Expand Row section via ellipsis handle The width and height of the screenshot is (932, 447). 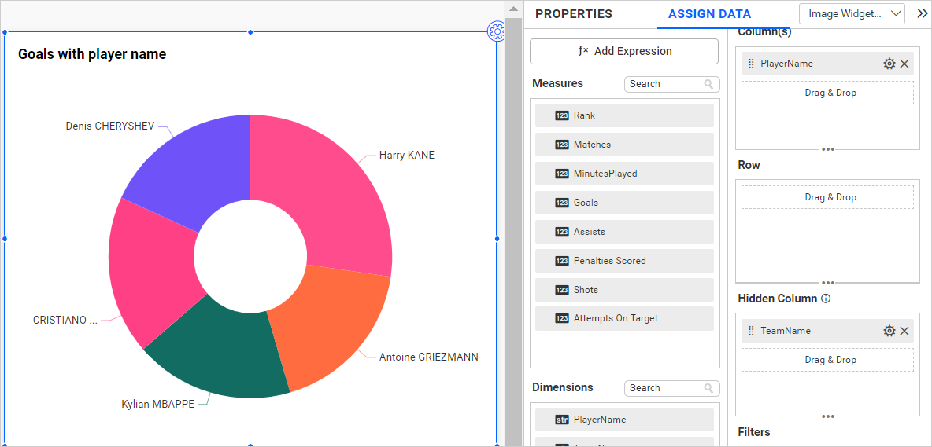[827, 282]
